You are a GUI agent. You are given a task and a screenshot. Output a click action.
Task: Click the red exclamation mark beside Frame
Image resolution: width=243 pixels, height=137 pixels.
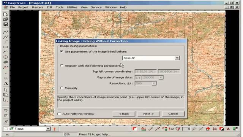[x=55, y=129]
